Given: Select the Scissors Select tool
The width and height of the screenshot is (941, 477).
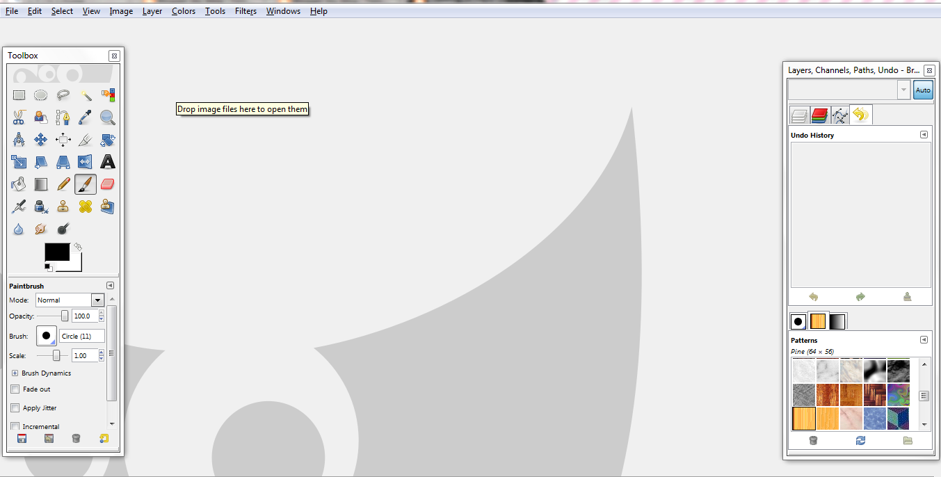Looking at the screenshot, I should (x=19, y=118).
